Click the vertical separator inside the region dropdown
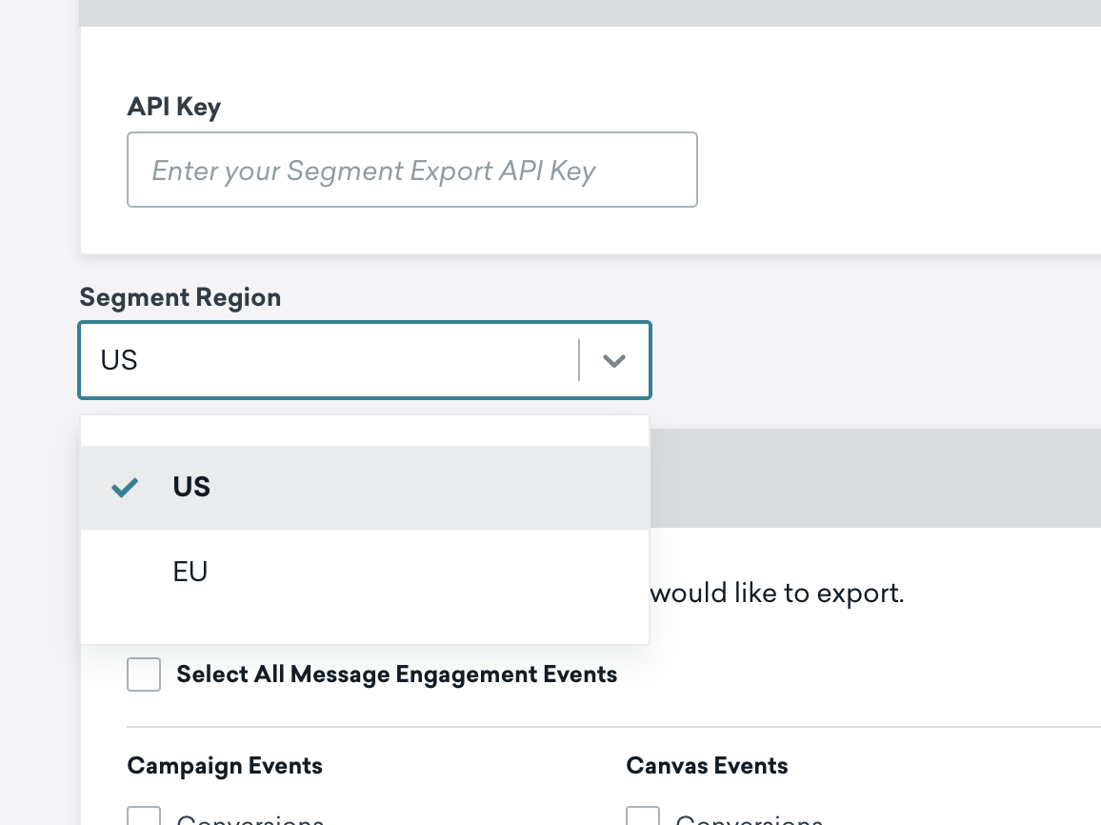The image size is (1101, 825). (x=579, y=361)
